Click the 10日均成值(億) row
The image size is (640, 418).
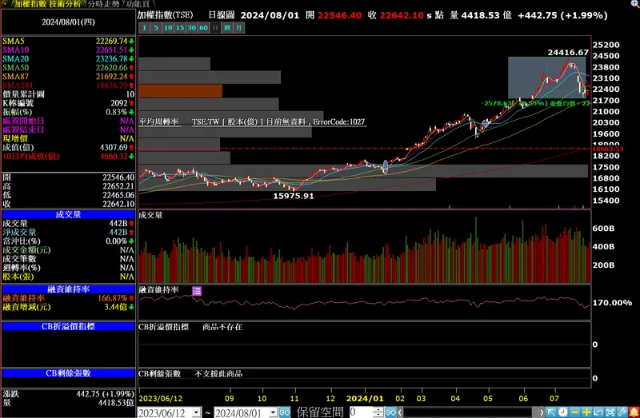(x=68, y=156)
